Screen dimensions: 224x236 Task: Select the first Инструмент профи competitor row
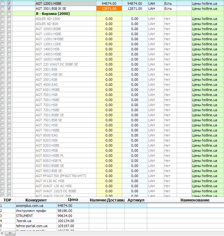(x=31, y=211)
